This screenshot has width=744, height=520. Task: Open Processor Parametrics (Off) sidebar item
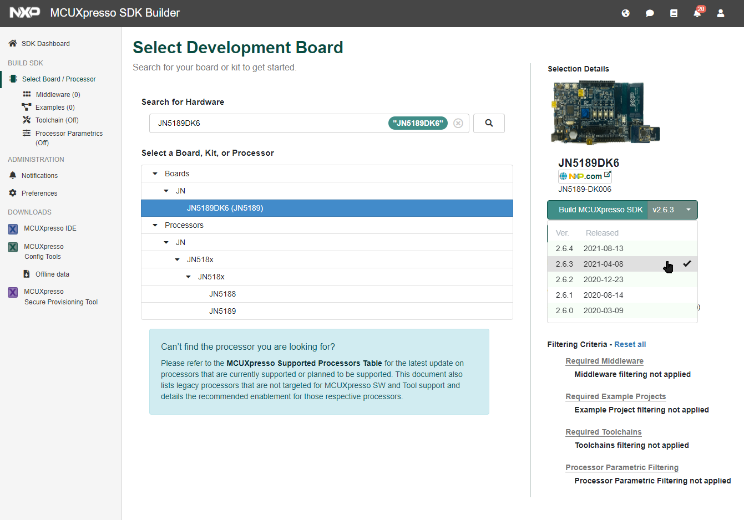click(x=69, y=138)
